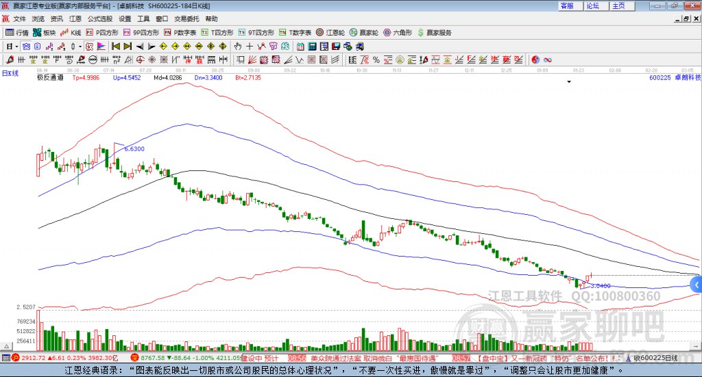Open the 9T四方形 tool

tap(256, 33)
